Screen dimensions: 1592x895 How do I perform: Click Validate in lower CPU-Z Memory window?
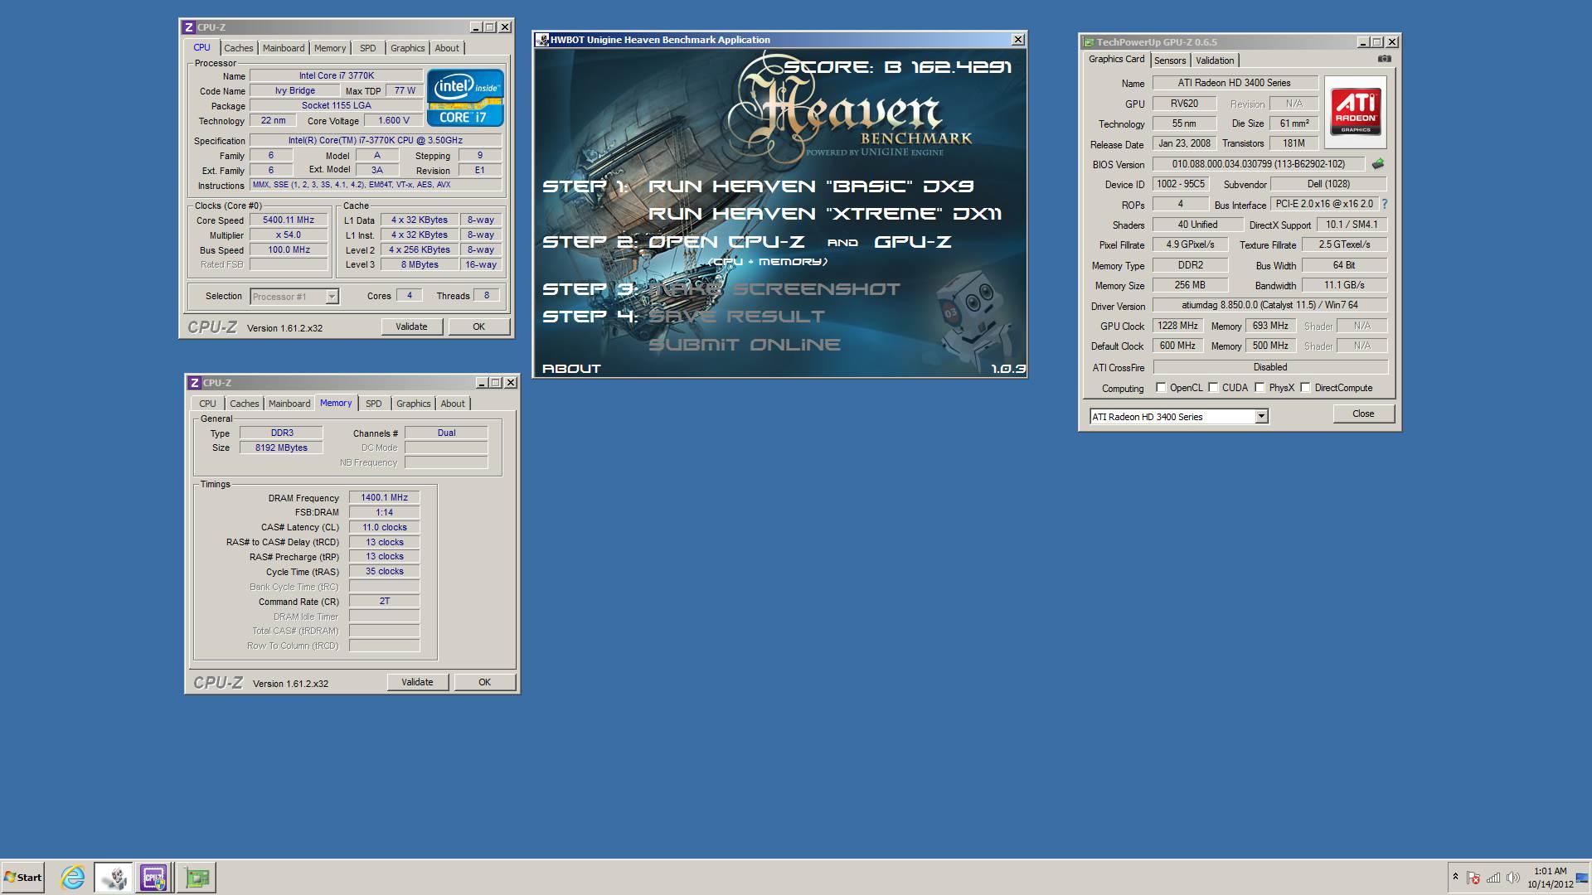pyautogui.click(x=417, y=682)
